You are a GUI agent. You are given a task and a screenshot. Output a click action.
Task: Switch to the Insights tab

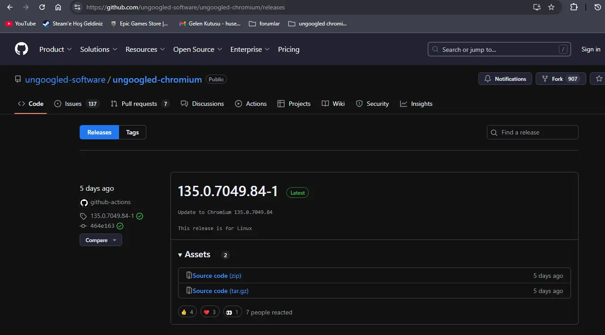pos(416,104)
